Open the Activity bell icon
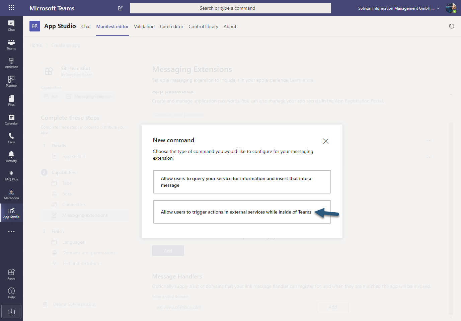Image resolution: width=461 pixels, height=321 pixels. [11, 157]
